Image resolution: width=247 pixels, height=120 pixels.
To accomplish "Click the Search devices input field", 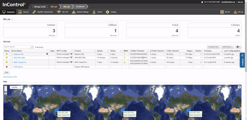I will [17, 47].
